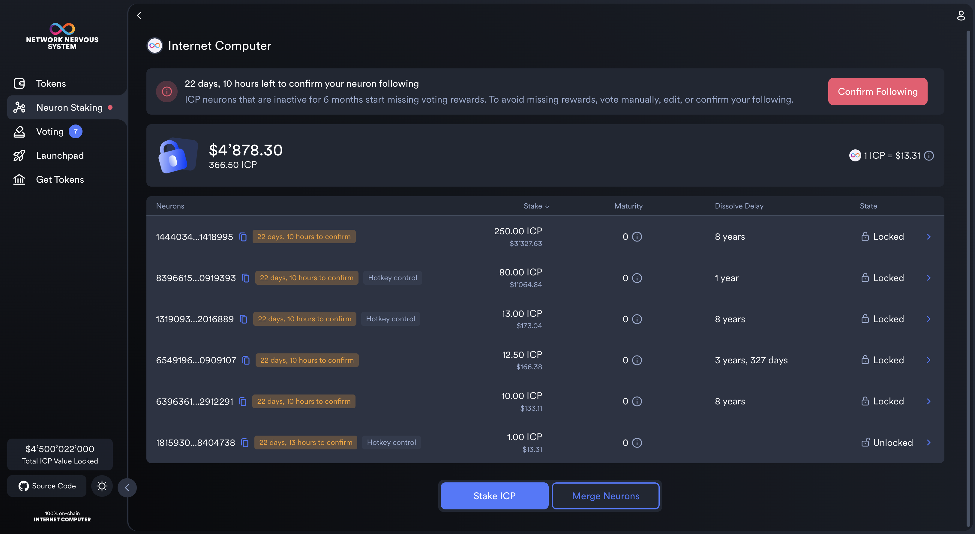Open the account profile icon
Screen dimensions: 975x534
click(x=961, y=16)
